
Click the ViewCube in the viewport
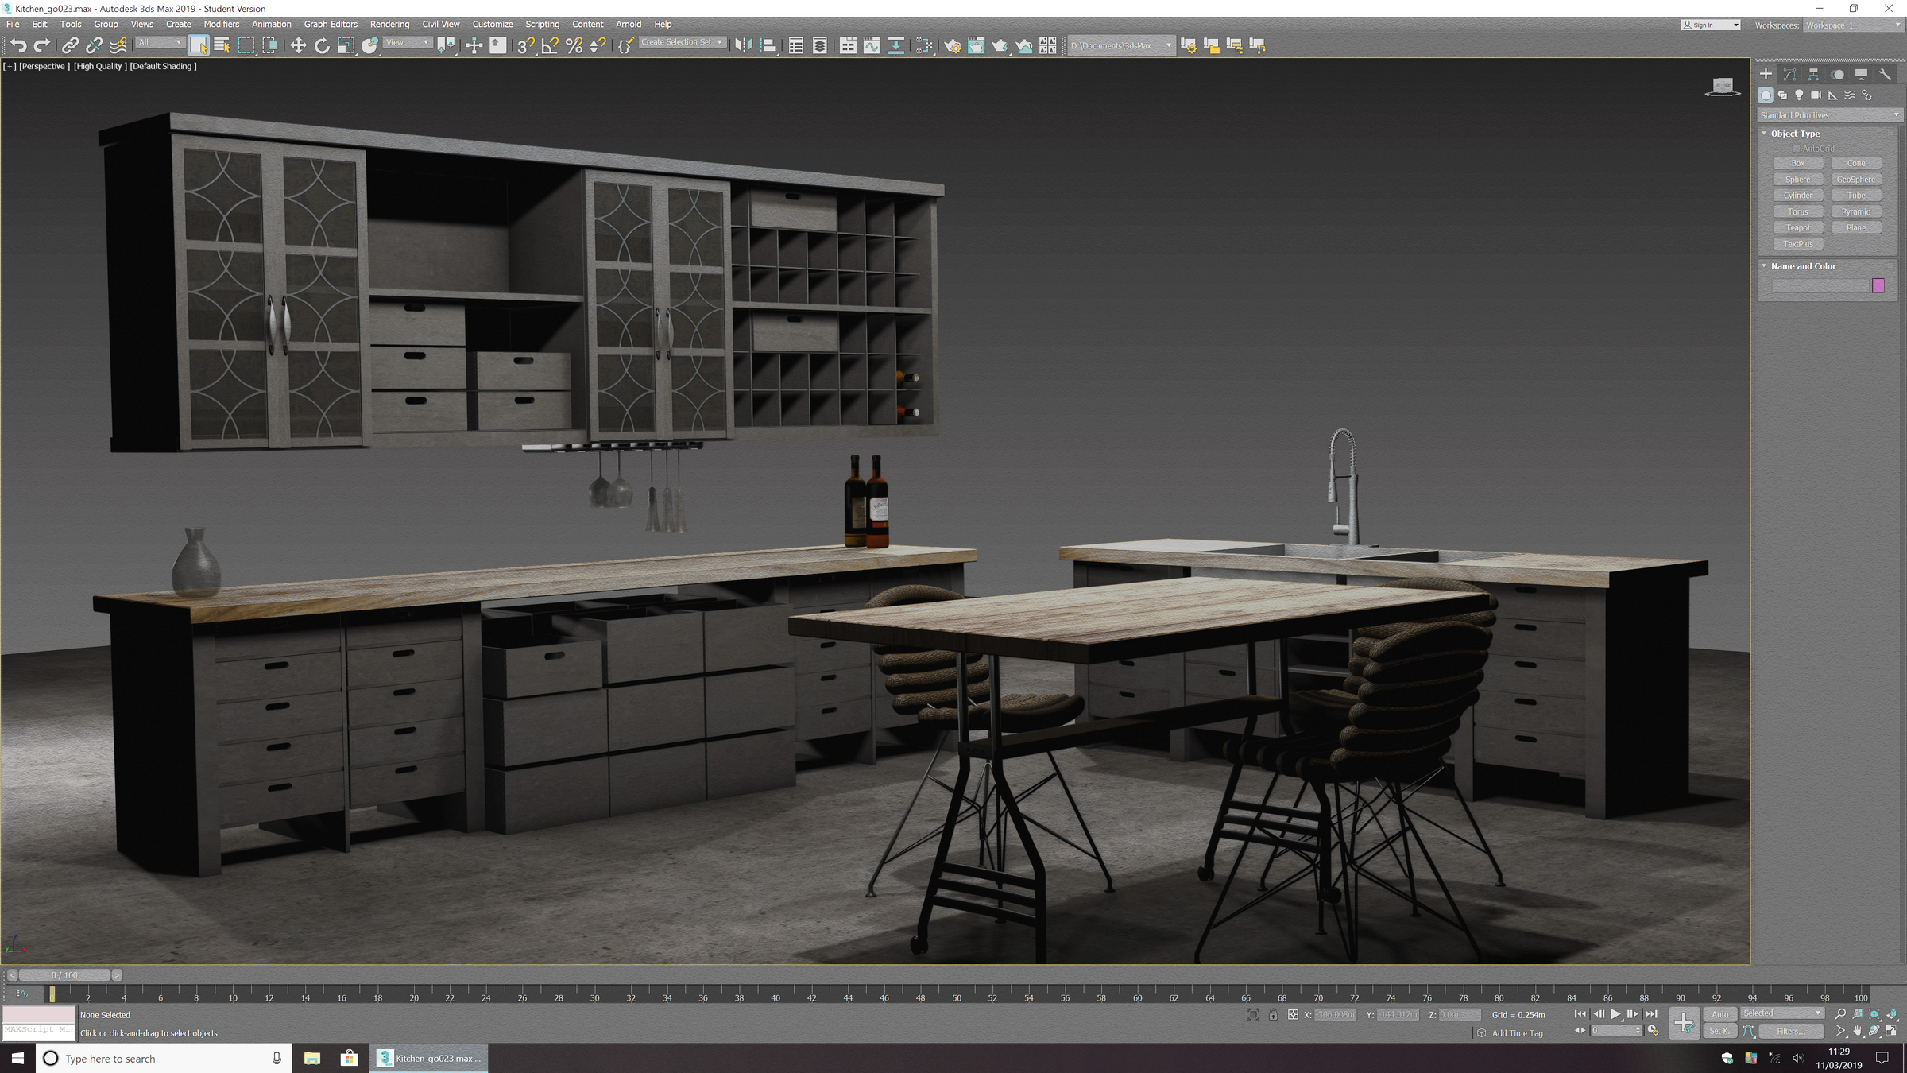(x=1723, y=87)
